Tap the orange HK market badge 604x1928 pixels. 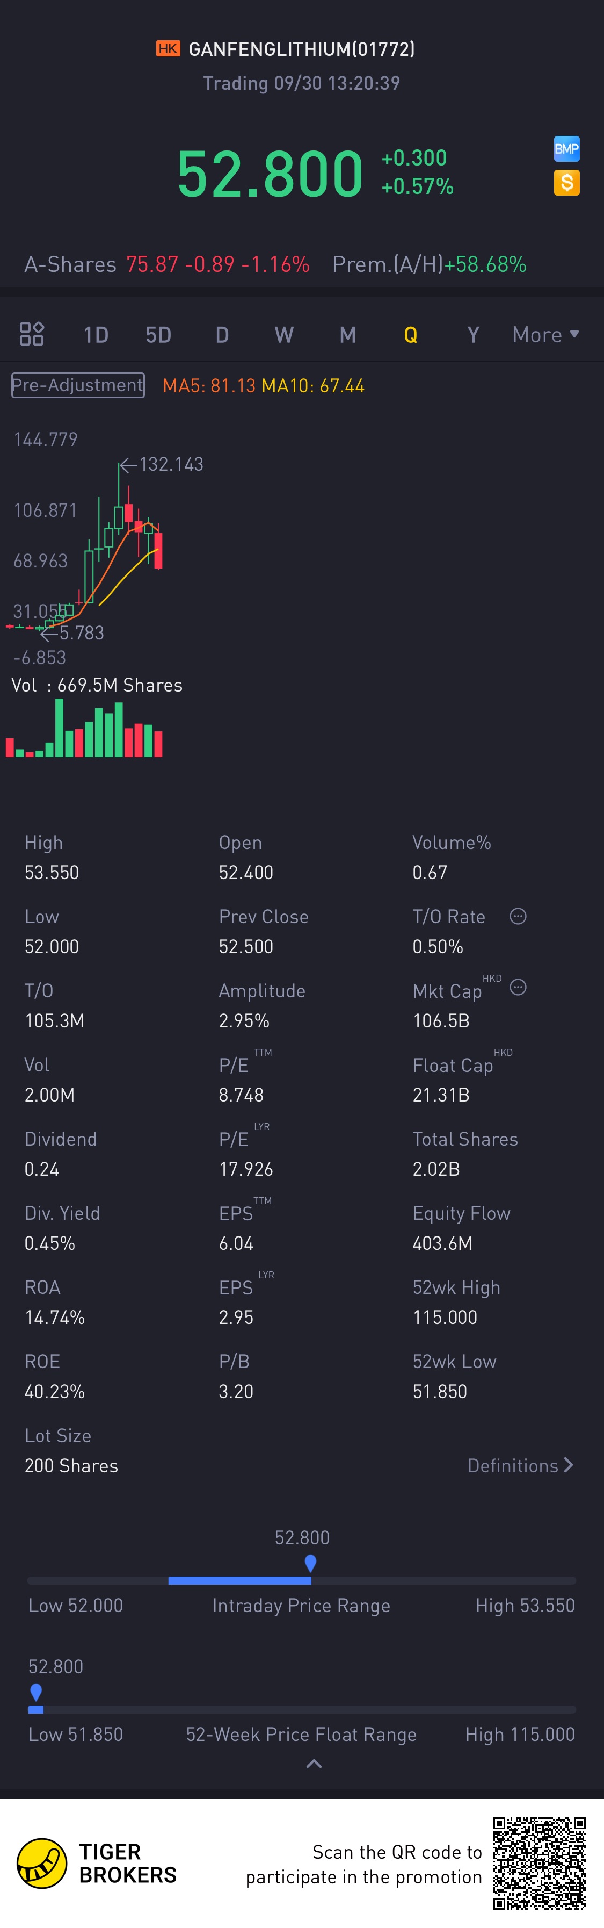pos(168,49)
